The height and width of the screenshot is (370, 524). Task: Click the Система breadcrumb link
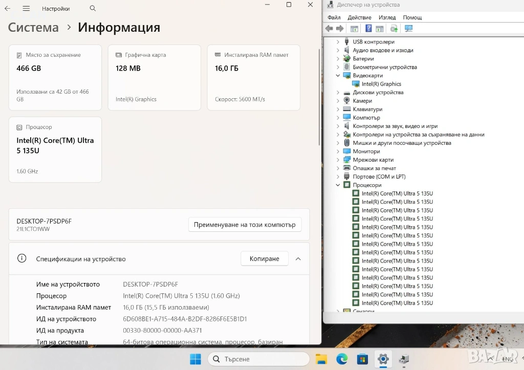33,28
